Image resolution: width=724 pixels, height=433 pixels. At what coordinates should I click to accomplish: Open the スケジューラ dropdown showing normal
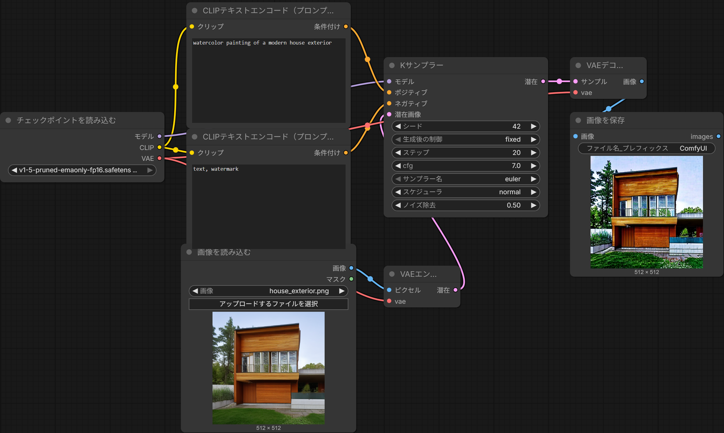click(x=466, y=192)
